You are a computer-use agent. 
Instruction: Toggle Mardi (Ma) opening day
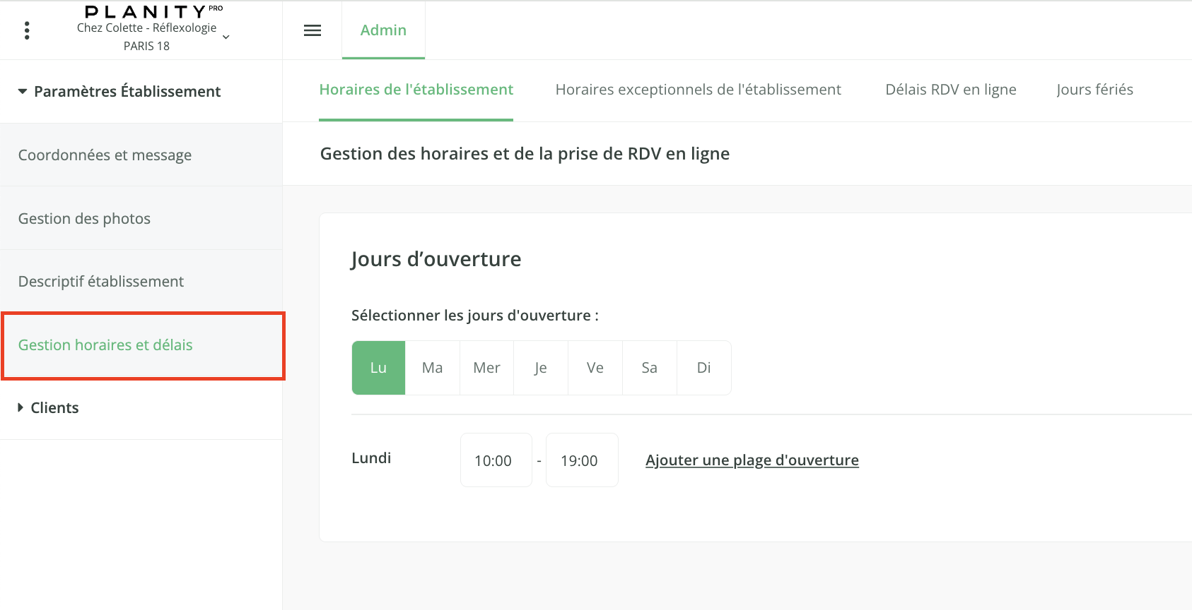(433, 368)
